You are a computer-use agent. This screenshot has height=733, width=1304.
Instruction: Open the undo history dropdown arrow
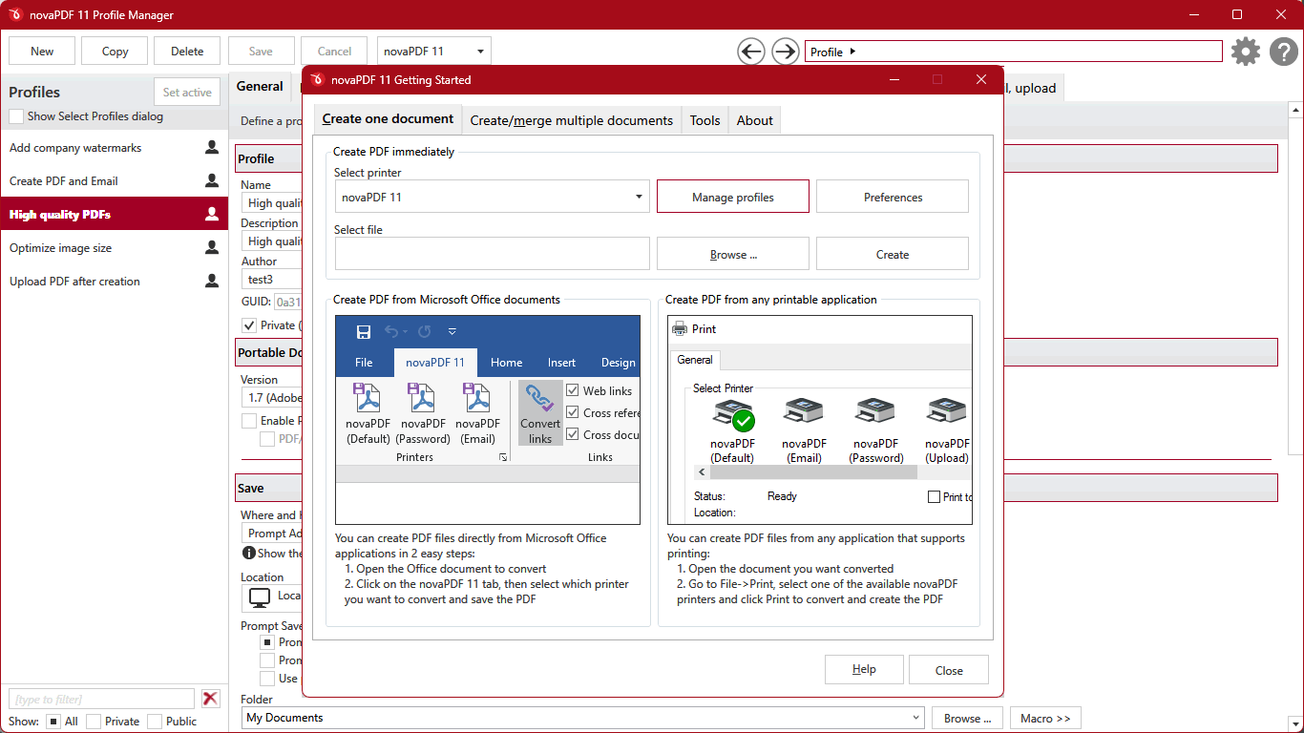click(406, 332)
